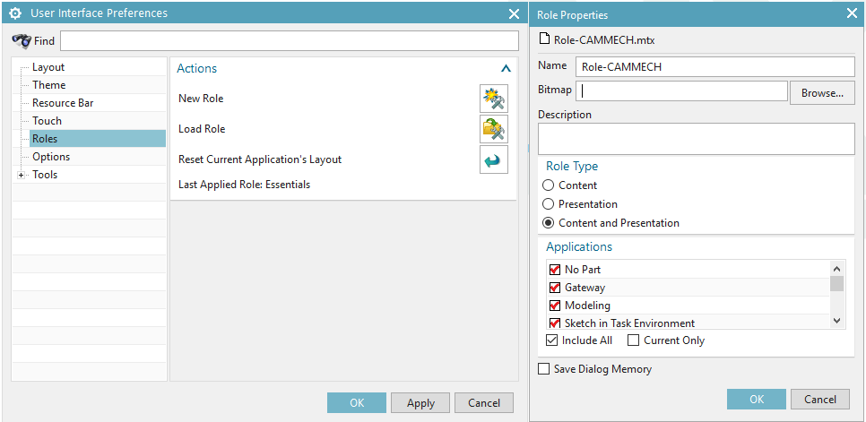The image size is (866, 422).
Task: Click the Load Role icon
Action: click(494, 129)
